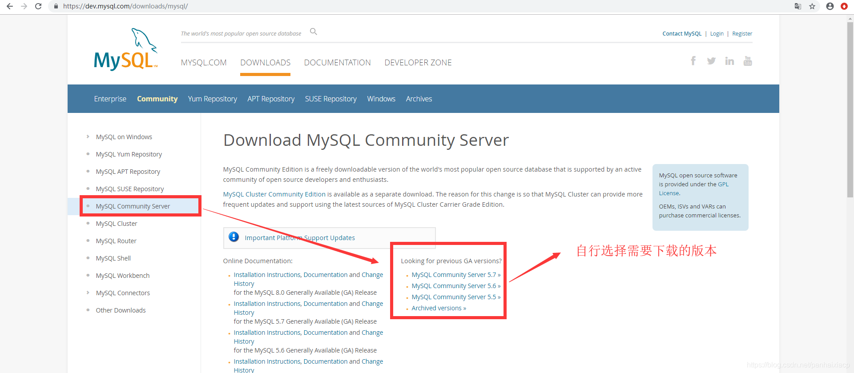Select the DOWNLOADS top tab

coord(265,63)
